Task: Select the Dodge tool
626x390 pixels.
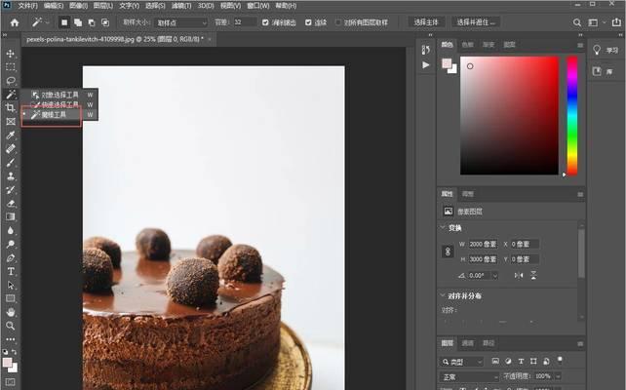Action: (x=11, y=244)
